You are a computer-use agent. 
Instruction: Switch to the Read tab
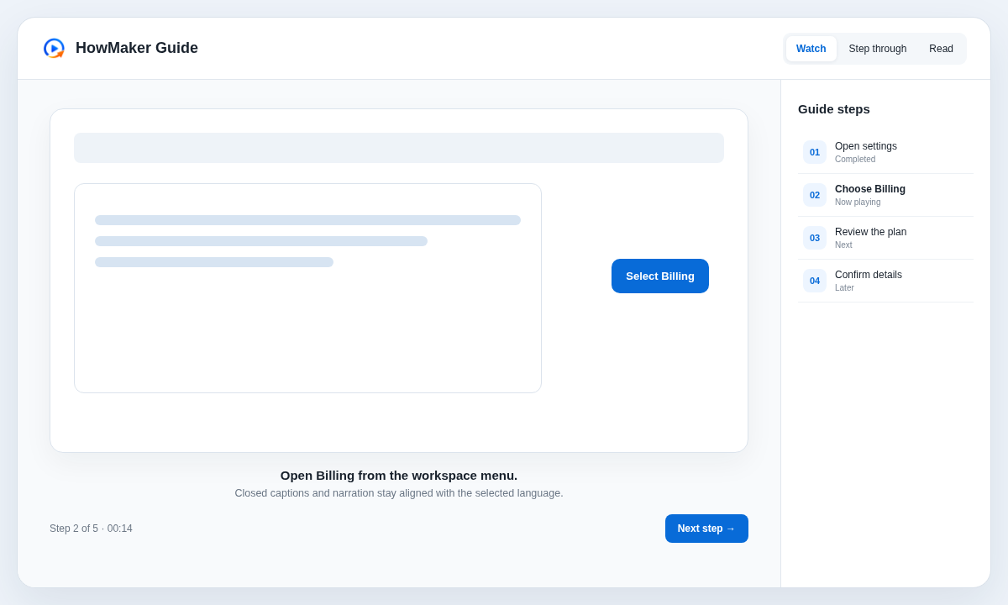[x=941, y=49]
